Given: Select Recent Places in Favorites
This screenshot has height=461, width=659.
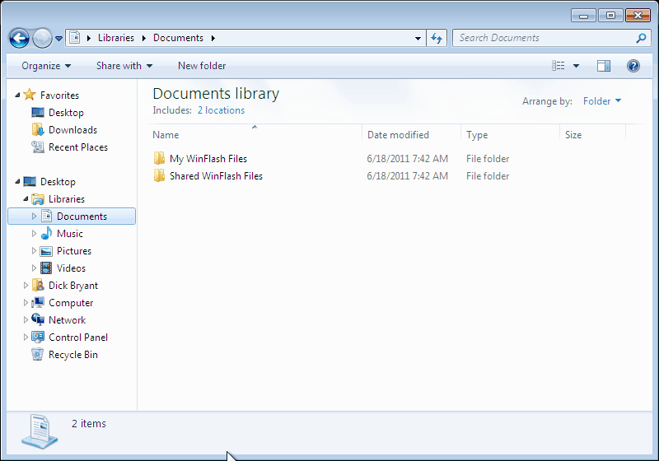Looking at the screenshot, I should [x=78, y=147].
